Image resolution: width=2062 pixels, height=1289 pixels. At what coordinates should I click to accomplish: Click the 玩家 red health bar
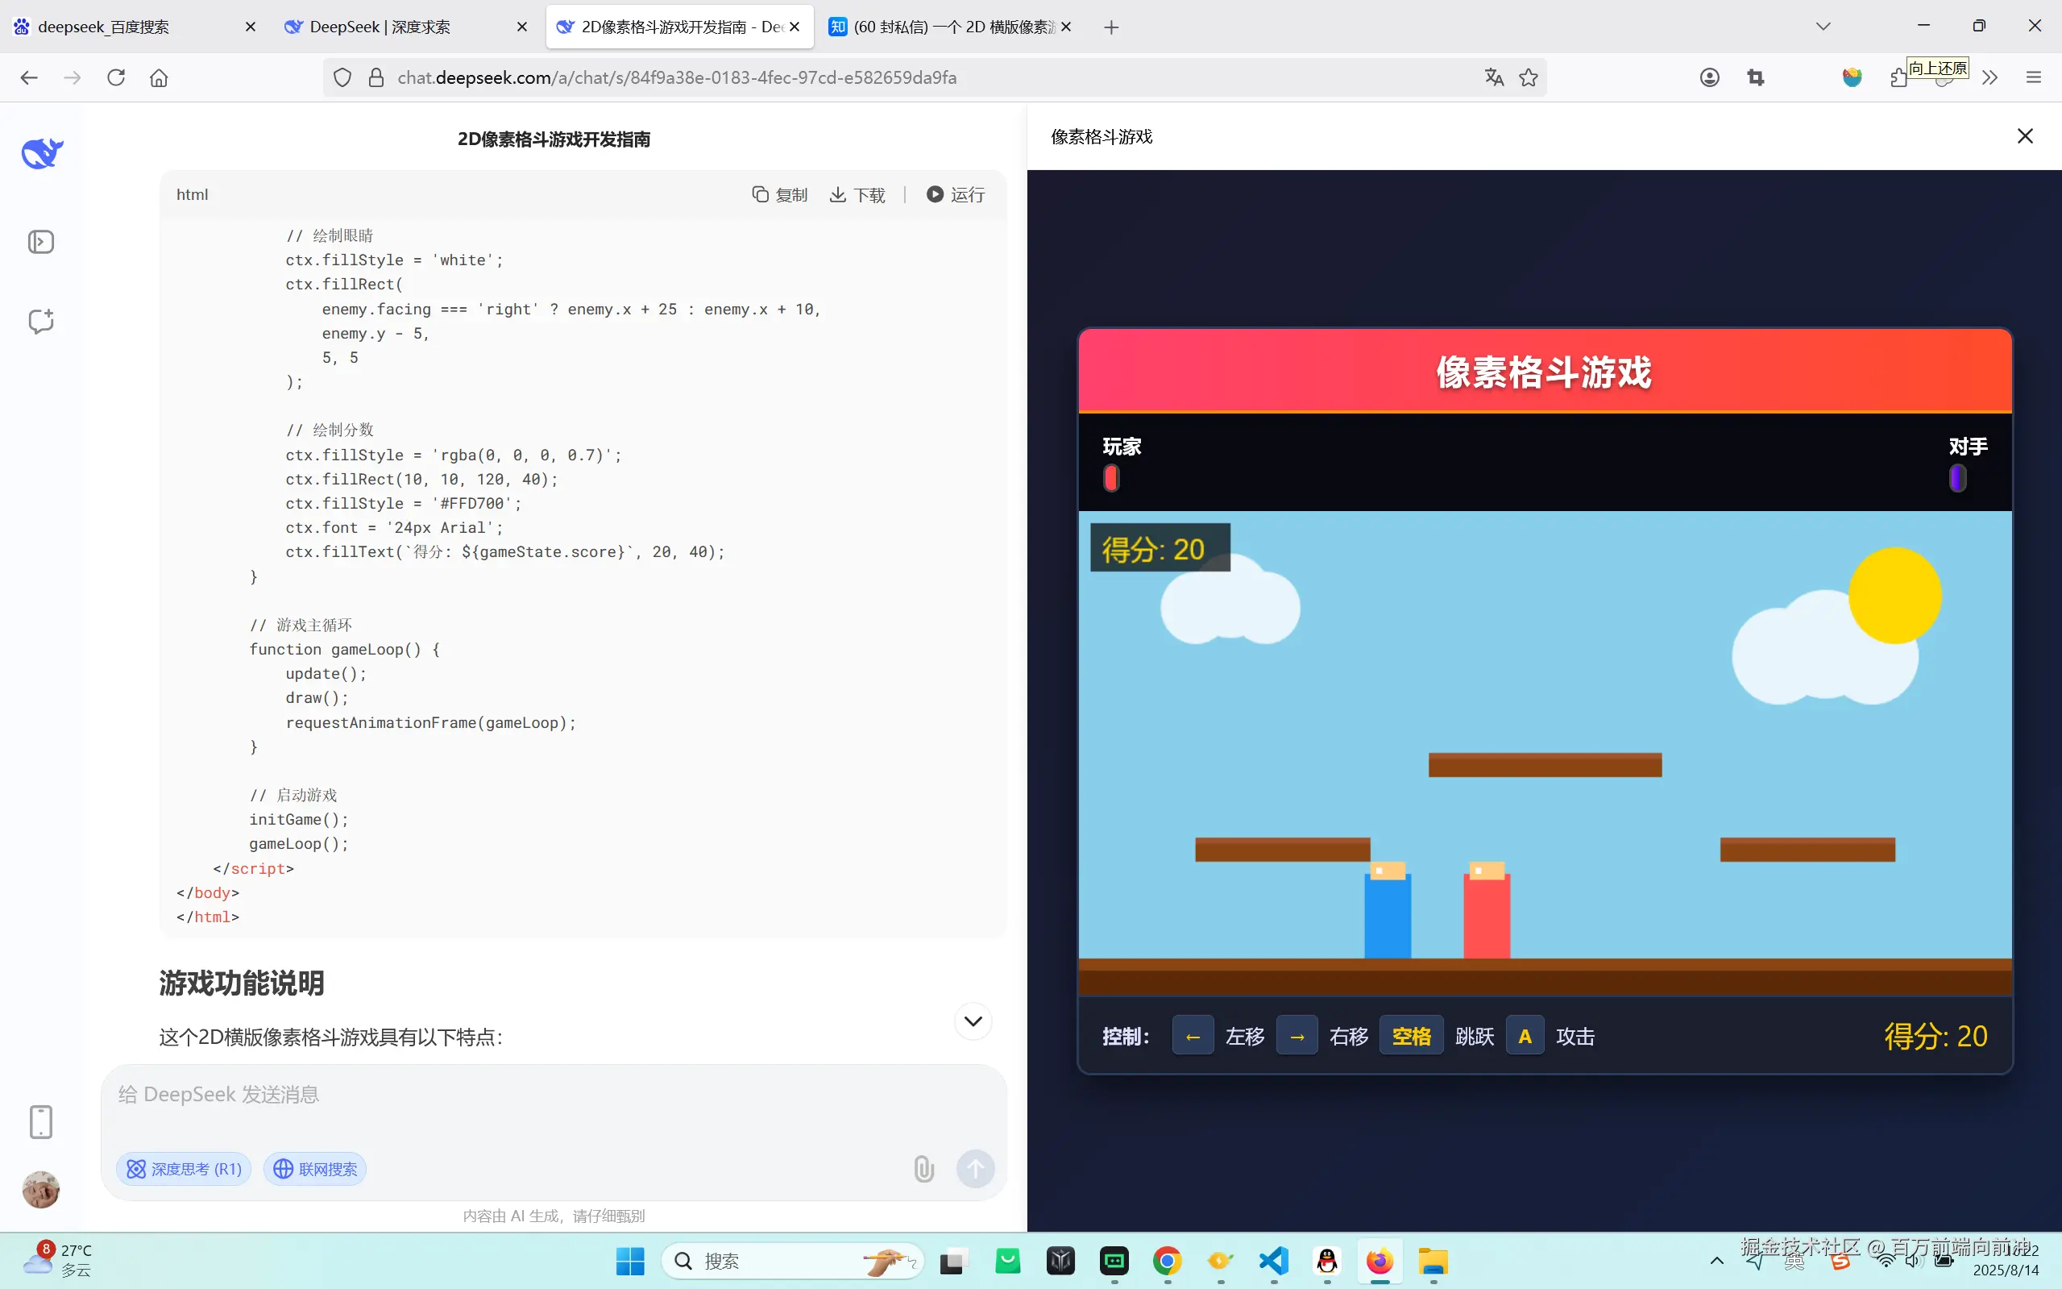coord(1110,477)
